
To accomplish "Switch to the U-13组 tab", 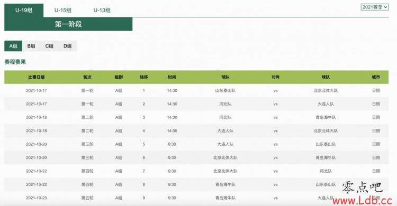I will point(102,11).
